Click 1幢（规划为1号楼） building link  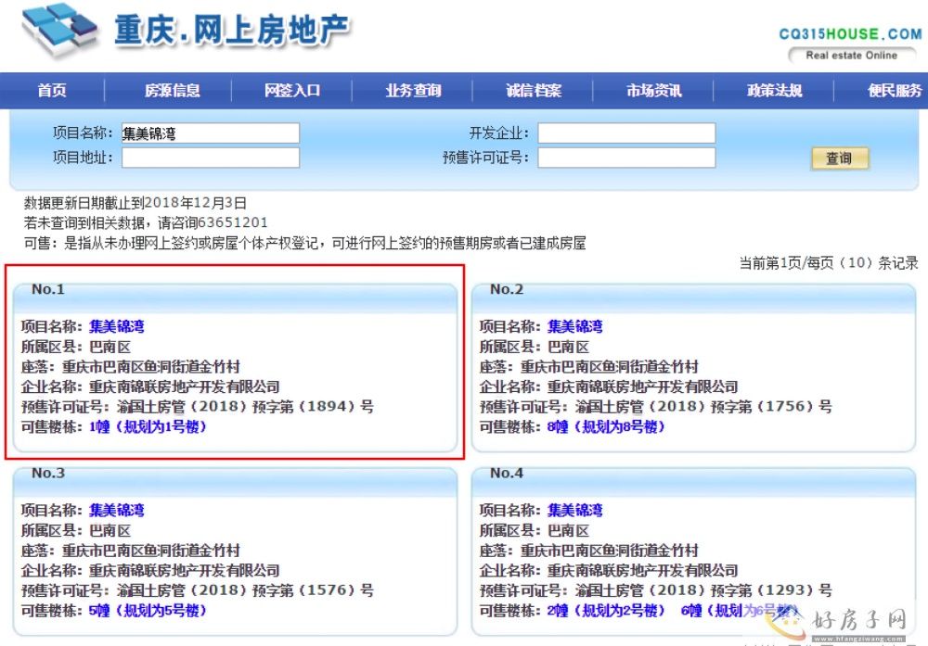(x=148, y=427)
